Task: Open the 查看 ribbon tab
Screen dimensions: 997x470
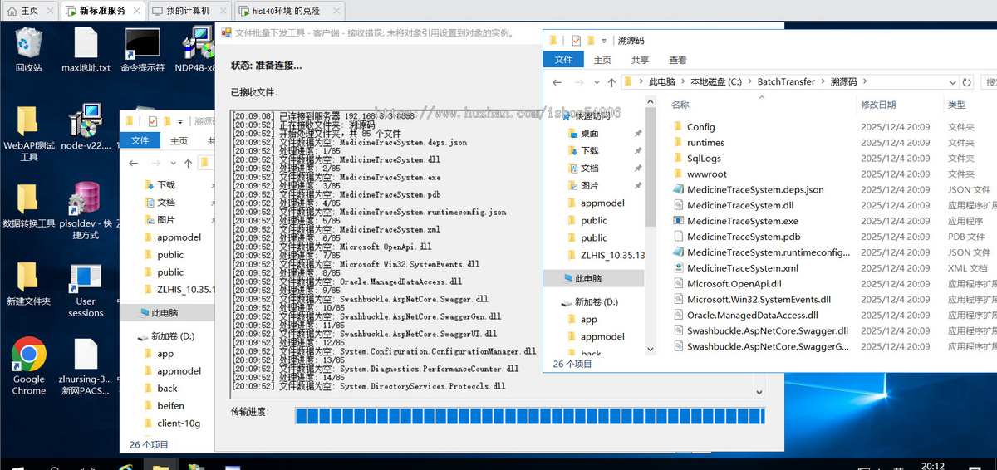Action: point(678,60)
